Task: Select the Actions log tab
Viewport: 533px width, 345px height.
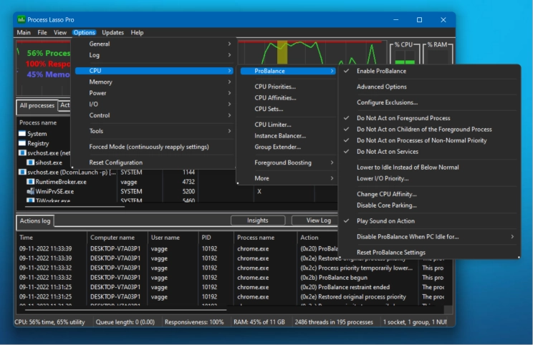Action: coord(35,221)
